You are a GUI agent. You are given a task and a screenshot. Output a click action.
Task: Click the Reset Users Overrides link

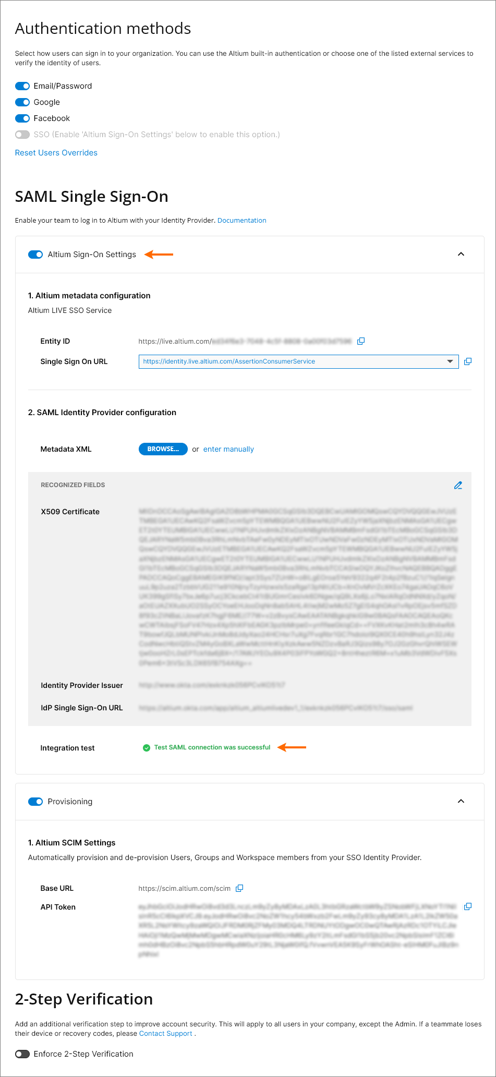click(x=56, y=153)
